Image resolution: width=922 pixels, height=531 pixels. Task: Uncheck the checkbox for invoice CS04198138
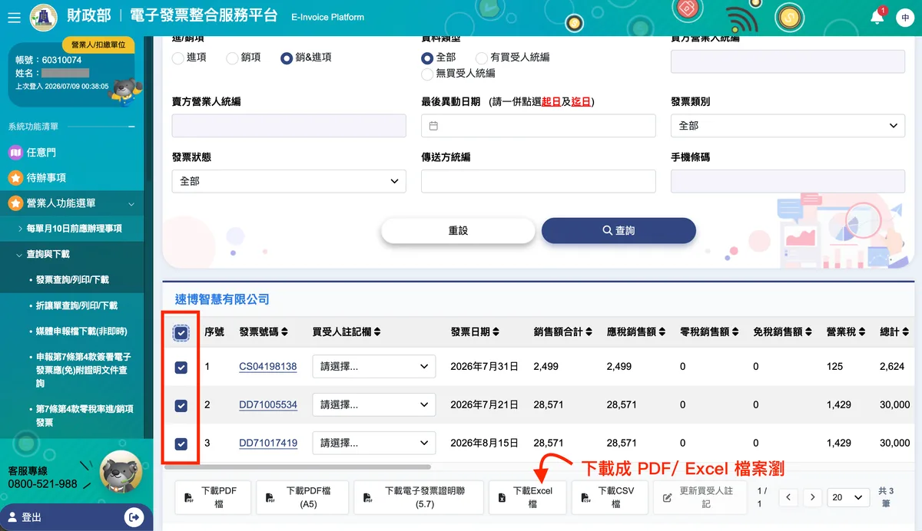click(181, 368)
